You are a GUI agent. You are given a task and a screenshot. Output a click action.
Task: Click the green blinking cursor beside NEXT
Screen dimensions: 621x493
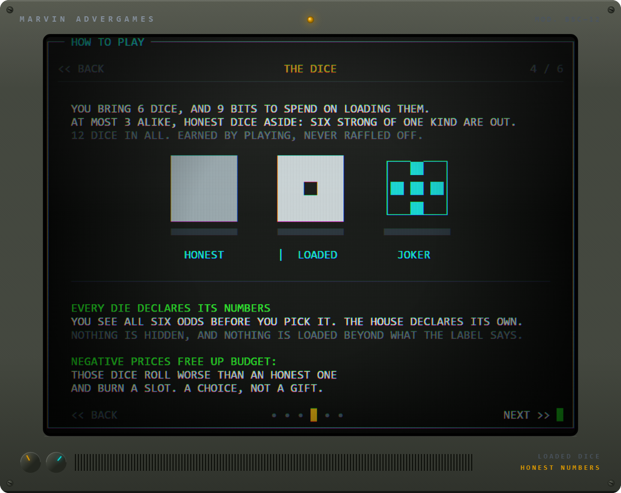560,415
